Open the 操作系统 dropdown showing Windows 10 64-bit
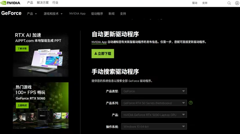Image resolution: width=240 pixels, height=134 pixels. [x=154, y=126]
